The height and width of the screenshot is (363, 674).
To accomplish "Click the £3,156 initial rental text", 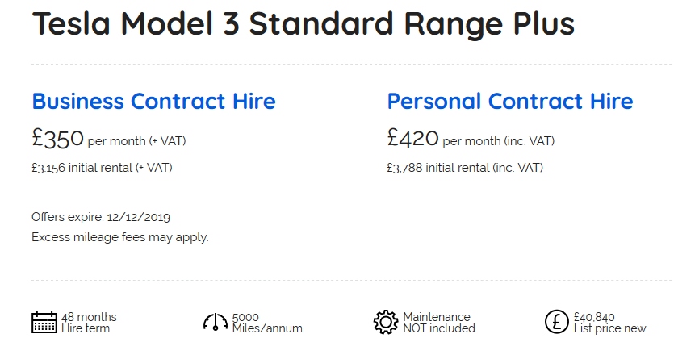I will point(102,169).
